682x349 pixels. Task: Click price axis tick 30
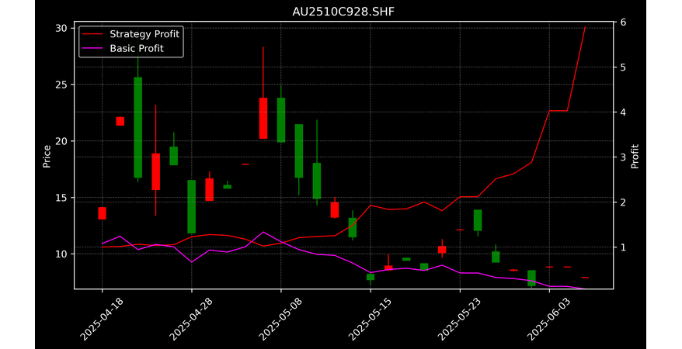61,28
